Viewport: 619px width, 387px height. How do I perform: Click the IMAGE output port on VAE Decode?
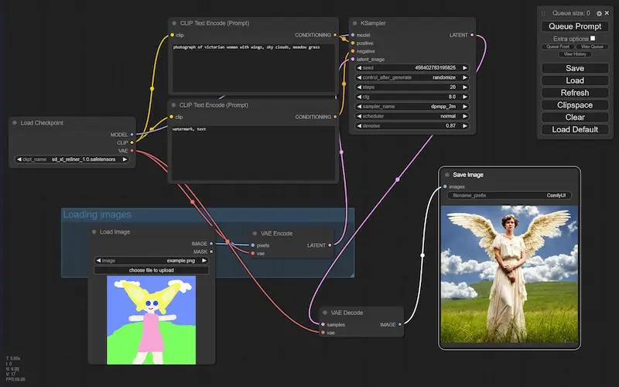[400, 324]
